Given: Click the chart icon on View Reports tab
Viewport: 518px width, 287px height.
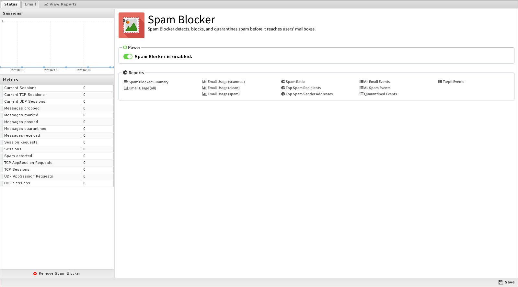Looking at the screenshot, I should point(46,4).
